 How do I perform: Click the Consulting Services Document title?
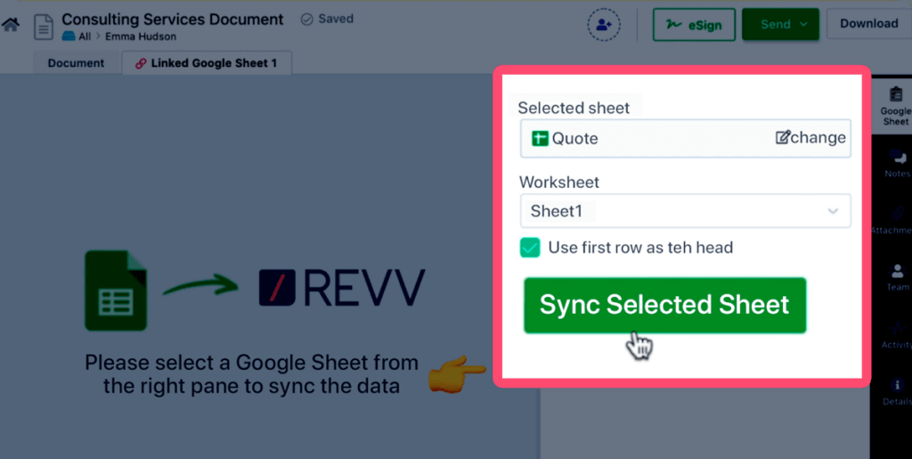coord(173,20)
